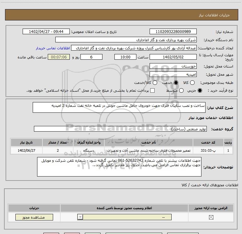Toggle the Islamic treasury payment checkbox
Screen dimensions: 242x234
click(152, 90)
